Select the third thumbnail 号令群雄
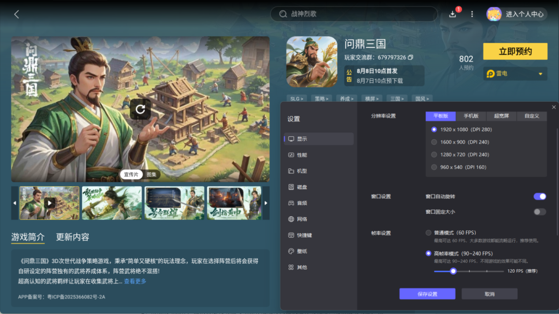559x314 pixels. point(175,203)
